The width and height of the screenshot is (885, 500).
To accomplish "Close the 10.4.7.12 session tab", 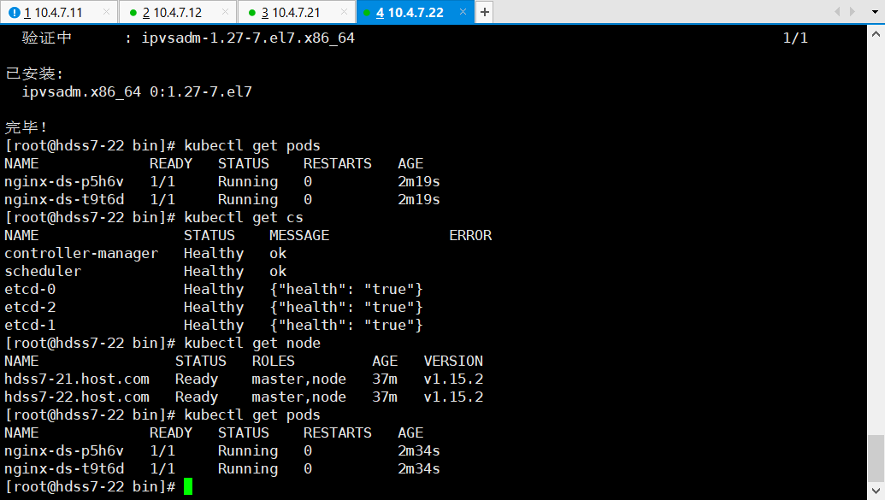I will point(225,12).
